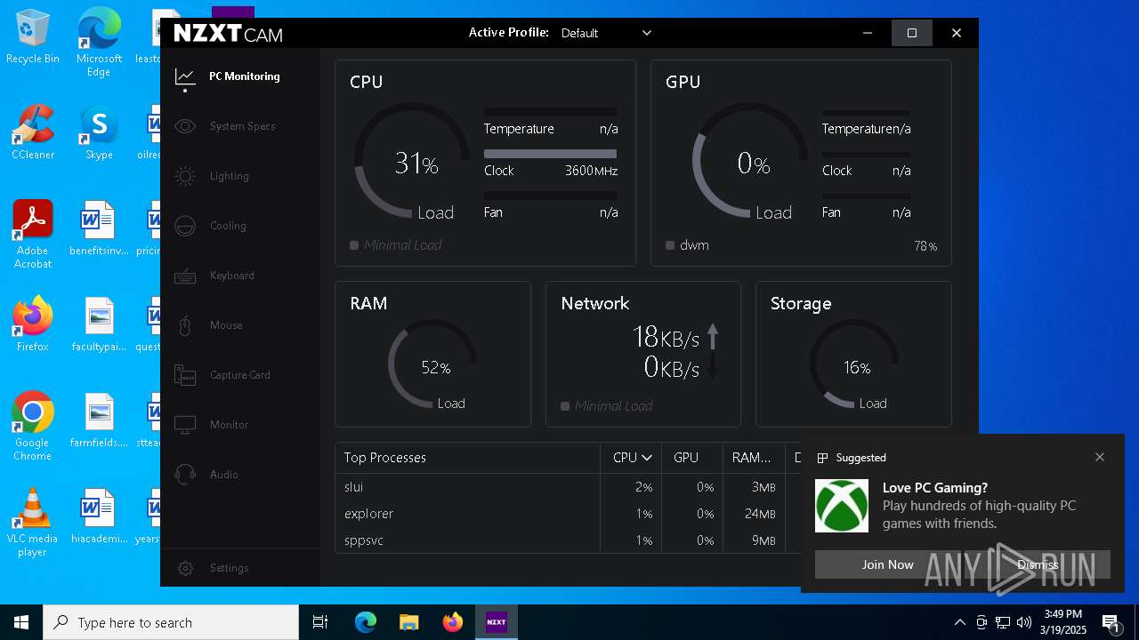Open the Action Center notifications
1139x640 pixels.
1111,622
